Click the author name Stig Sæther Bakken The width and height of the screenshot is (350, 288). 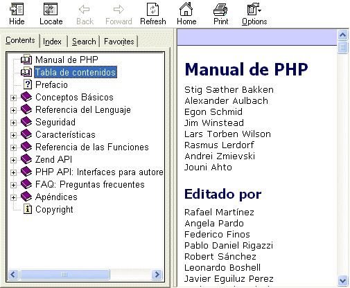tap(229, 90)
